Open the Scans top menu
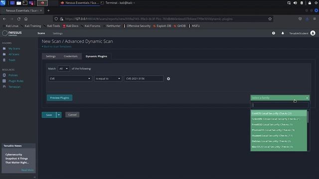 point(41,33)
